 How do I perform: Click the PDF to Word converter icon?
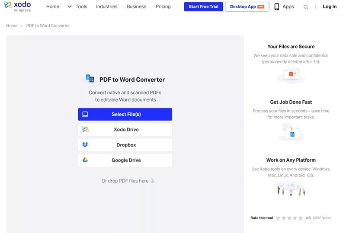[x=90, y=79]
